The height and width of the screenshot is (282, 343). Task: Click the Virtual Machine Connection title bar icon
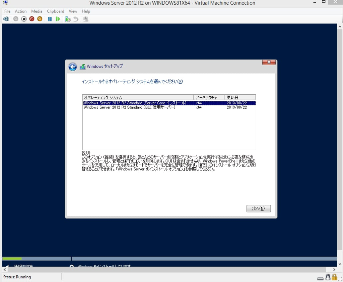5,3
